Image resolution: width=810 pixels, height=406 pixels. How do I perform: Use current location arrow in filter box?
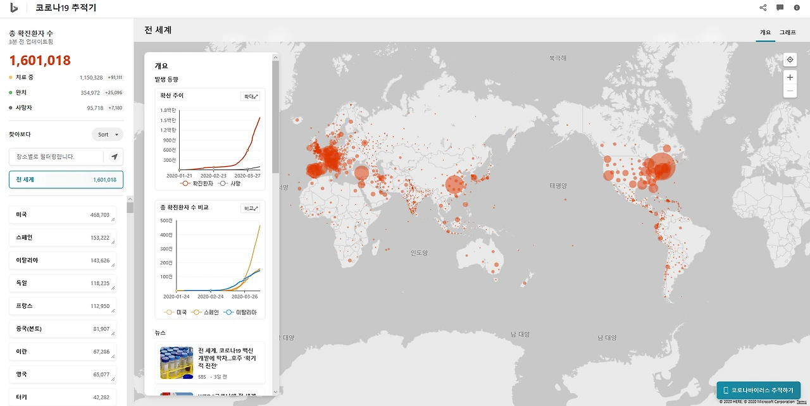115,156
